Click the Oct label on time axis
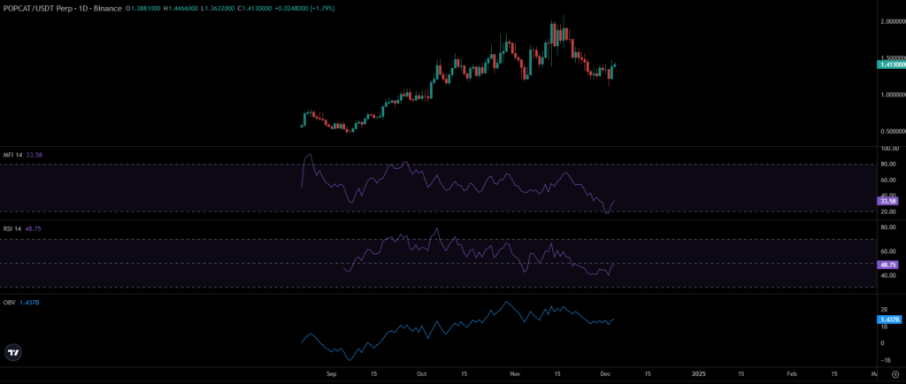906x384 pixels. (x=421, y=373)
